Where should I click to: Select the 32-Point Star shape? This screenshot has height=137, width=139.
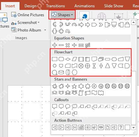click(127, 86)
